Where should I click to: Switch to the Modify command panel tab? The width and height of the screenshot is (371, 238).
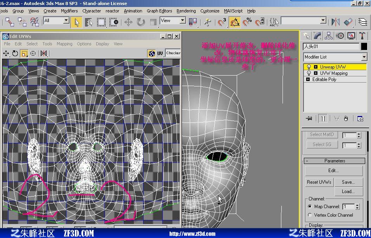click(317, 36)
